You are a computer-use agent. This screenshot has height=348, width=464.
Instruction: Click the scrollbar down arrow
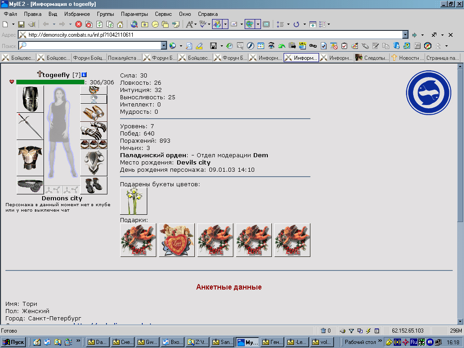point(460,322)
